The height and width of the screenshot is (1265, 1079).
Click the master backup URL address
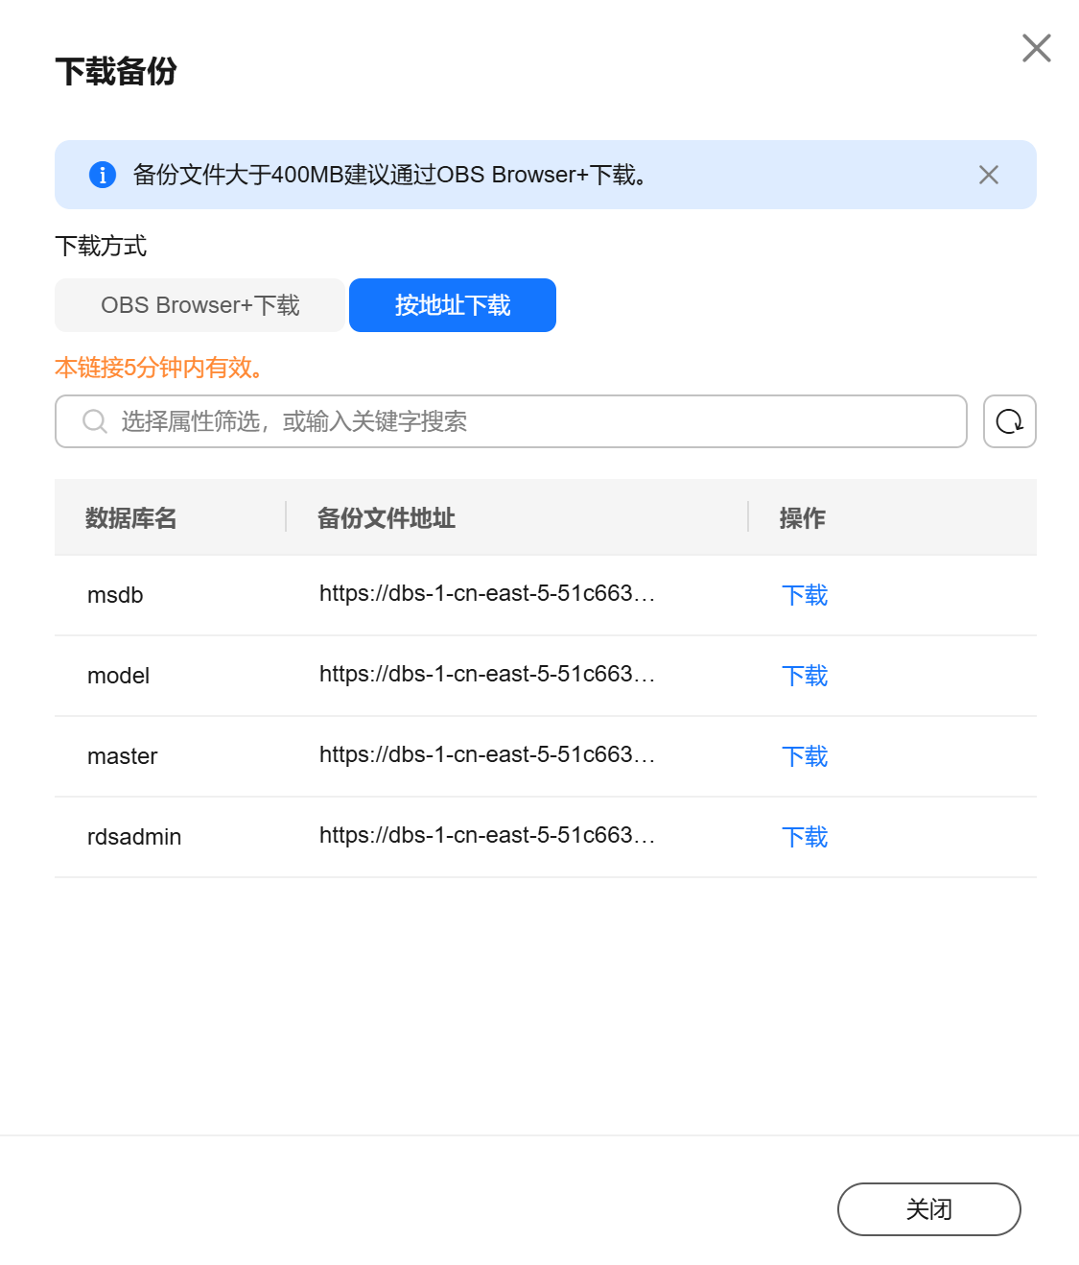tap(487, 754)
